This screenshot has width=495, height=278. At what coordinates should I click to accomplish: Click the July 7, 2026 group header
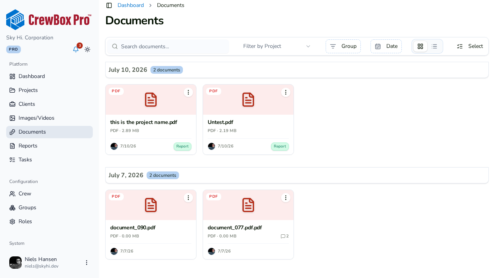point(297,175)
